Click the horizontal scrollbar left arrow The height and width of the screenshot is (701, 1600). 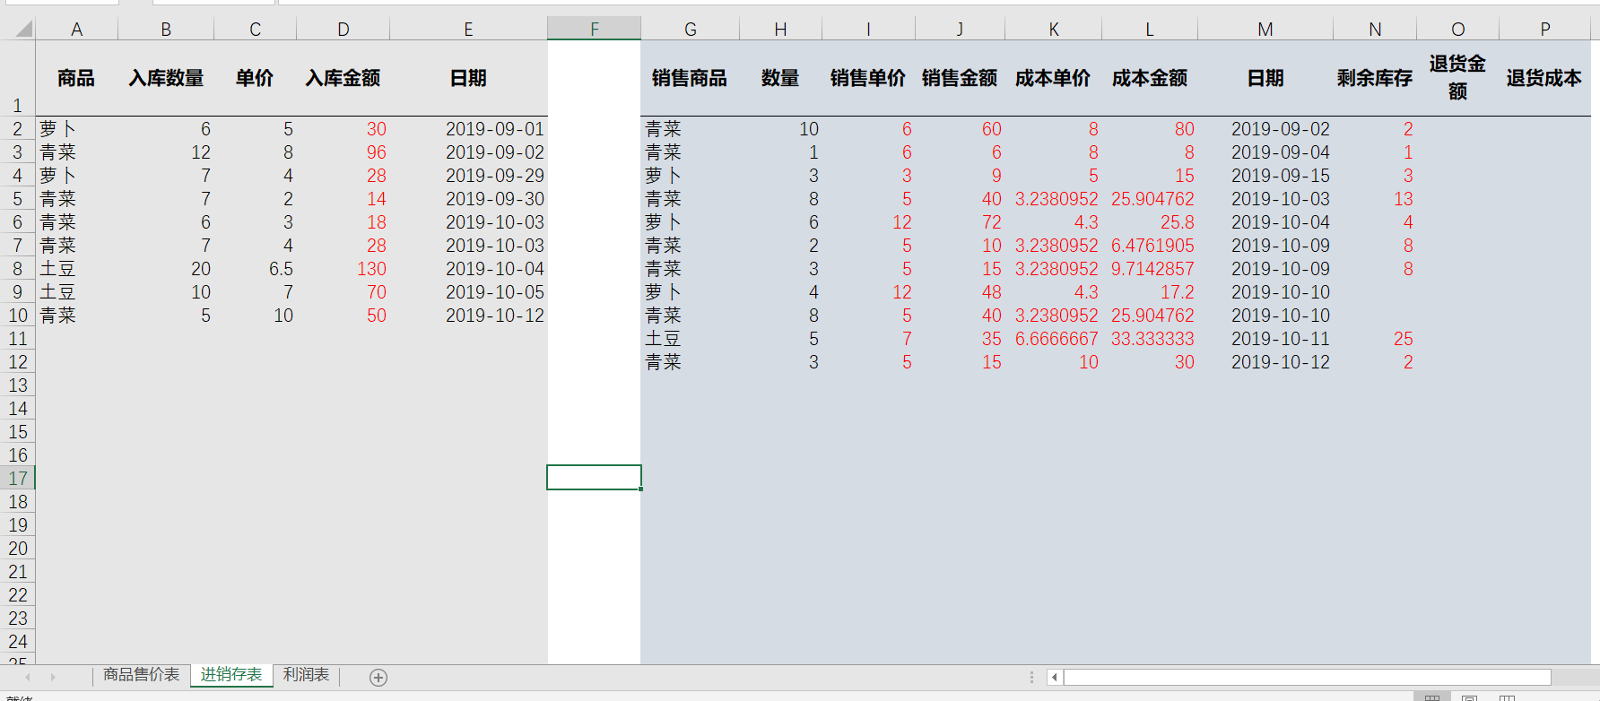click(1055, 677)
